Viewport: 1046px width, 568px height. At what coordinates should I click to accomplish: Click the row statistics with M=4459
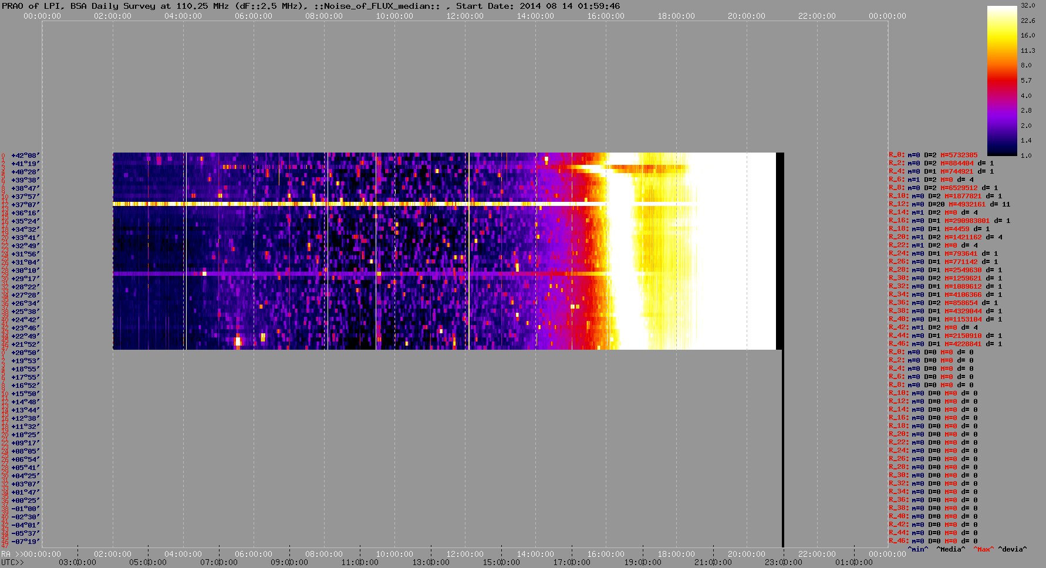(x=939, y=229)
